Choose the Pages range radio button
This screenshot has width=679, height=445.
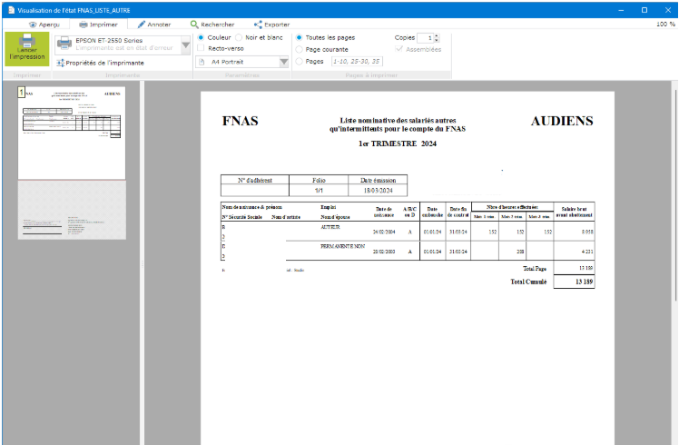coord(300,61)
